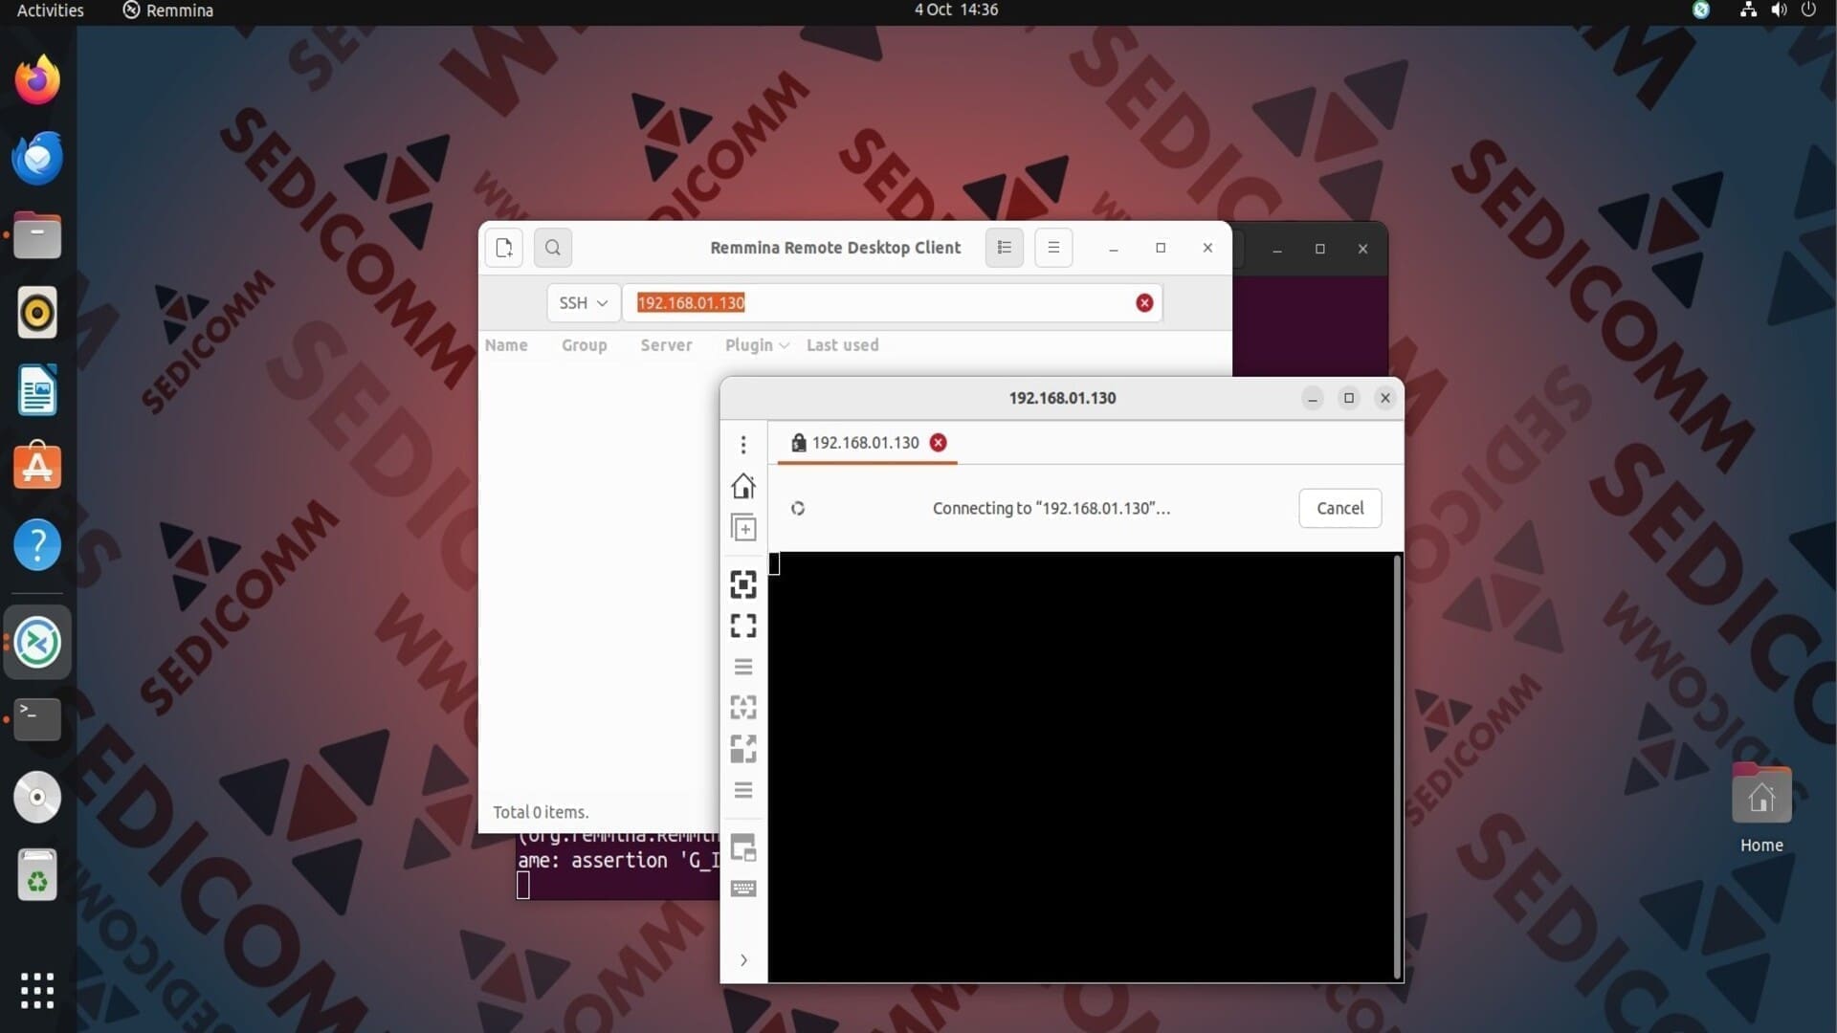Open Rhythmbox from the dock
1837x1033 pixels.
(37, 313)
